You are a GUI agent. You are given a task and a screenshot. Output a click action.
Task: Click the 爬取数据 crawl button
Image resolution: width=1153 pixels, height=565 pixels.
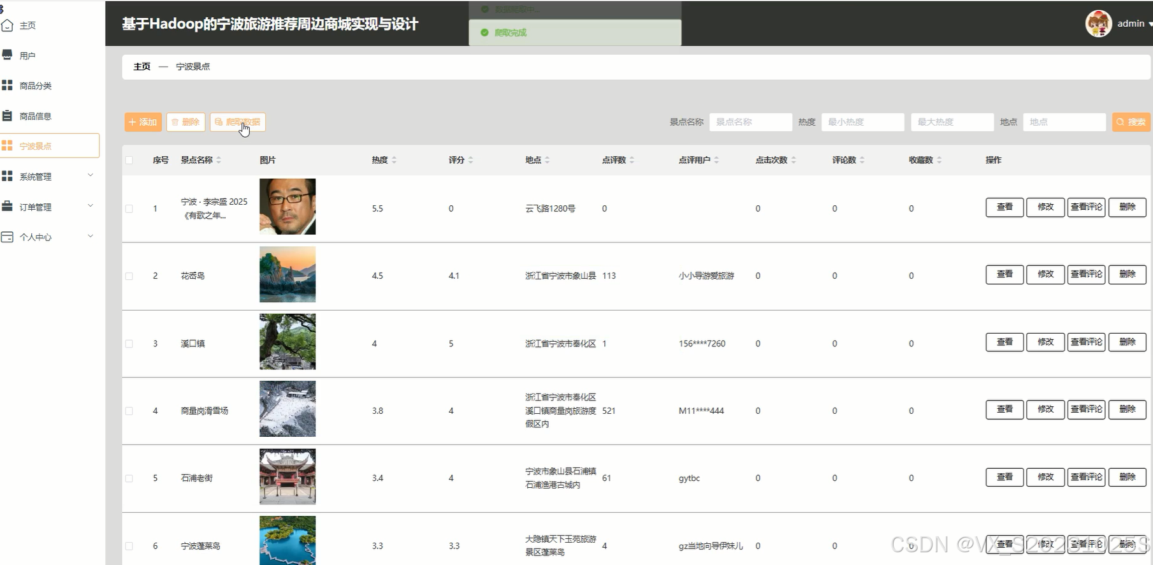point(238,122)
